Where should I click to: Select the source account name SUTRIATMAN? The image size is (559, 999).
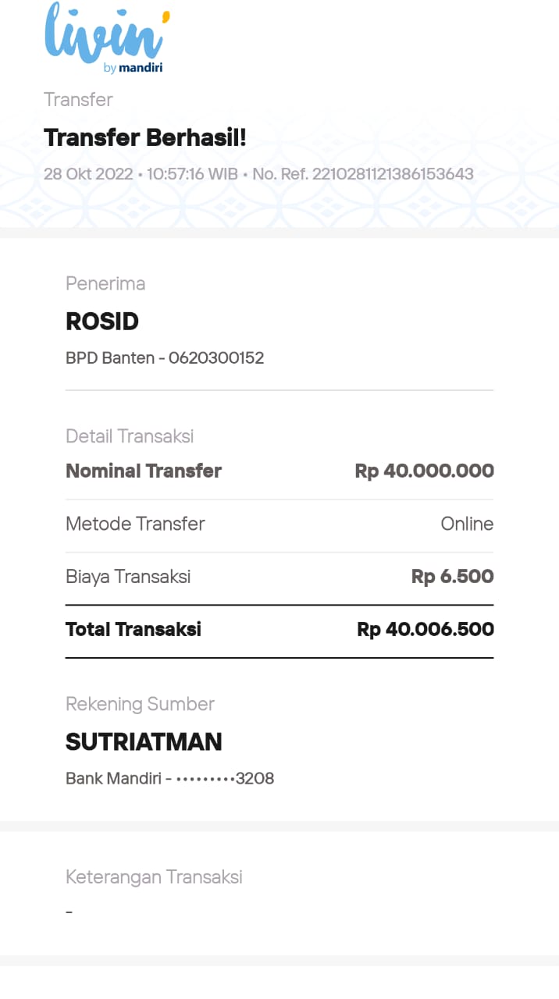[x=144, y=741]
